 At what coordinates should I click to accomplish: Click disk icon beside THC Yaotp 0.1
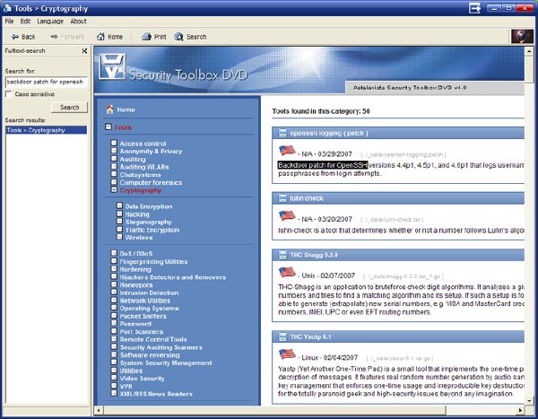coord(282,337)
